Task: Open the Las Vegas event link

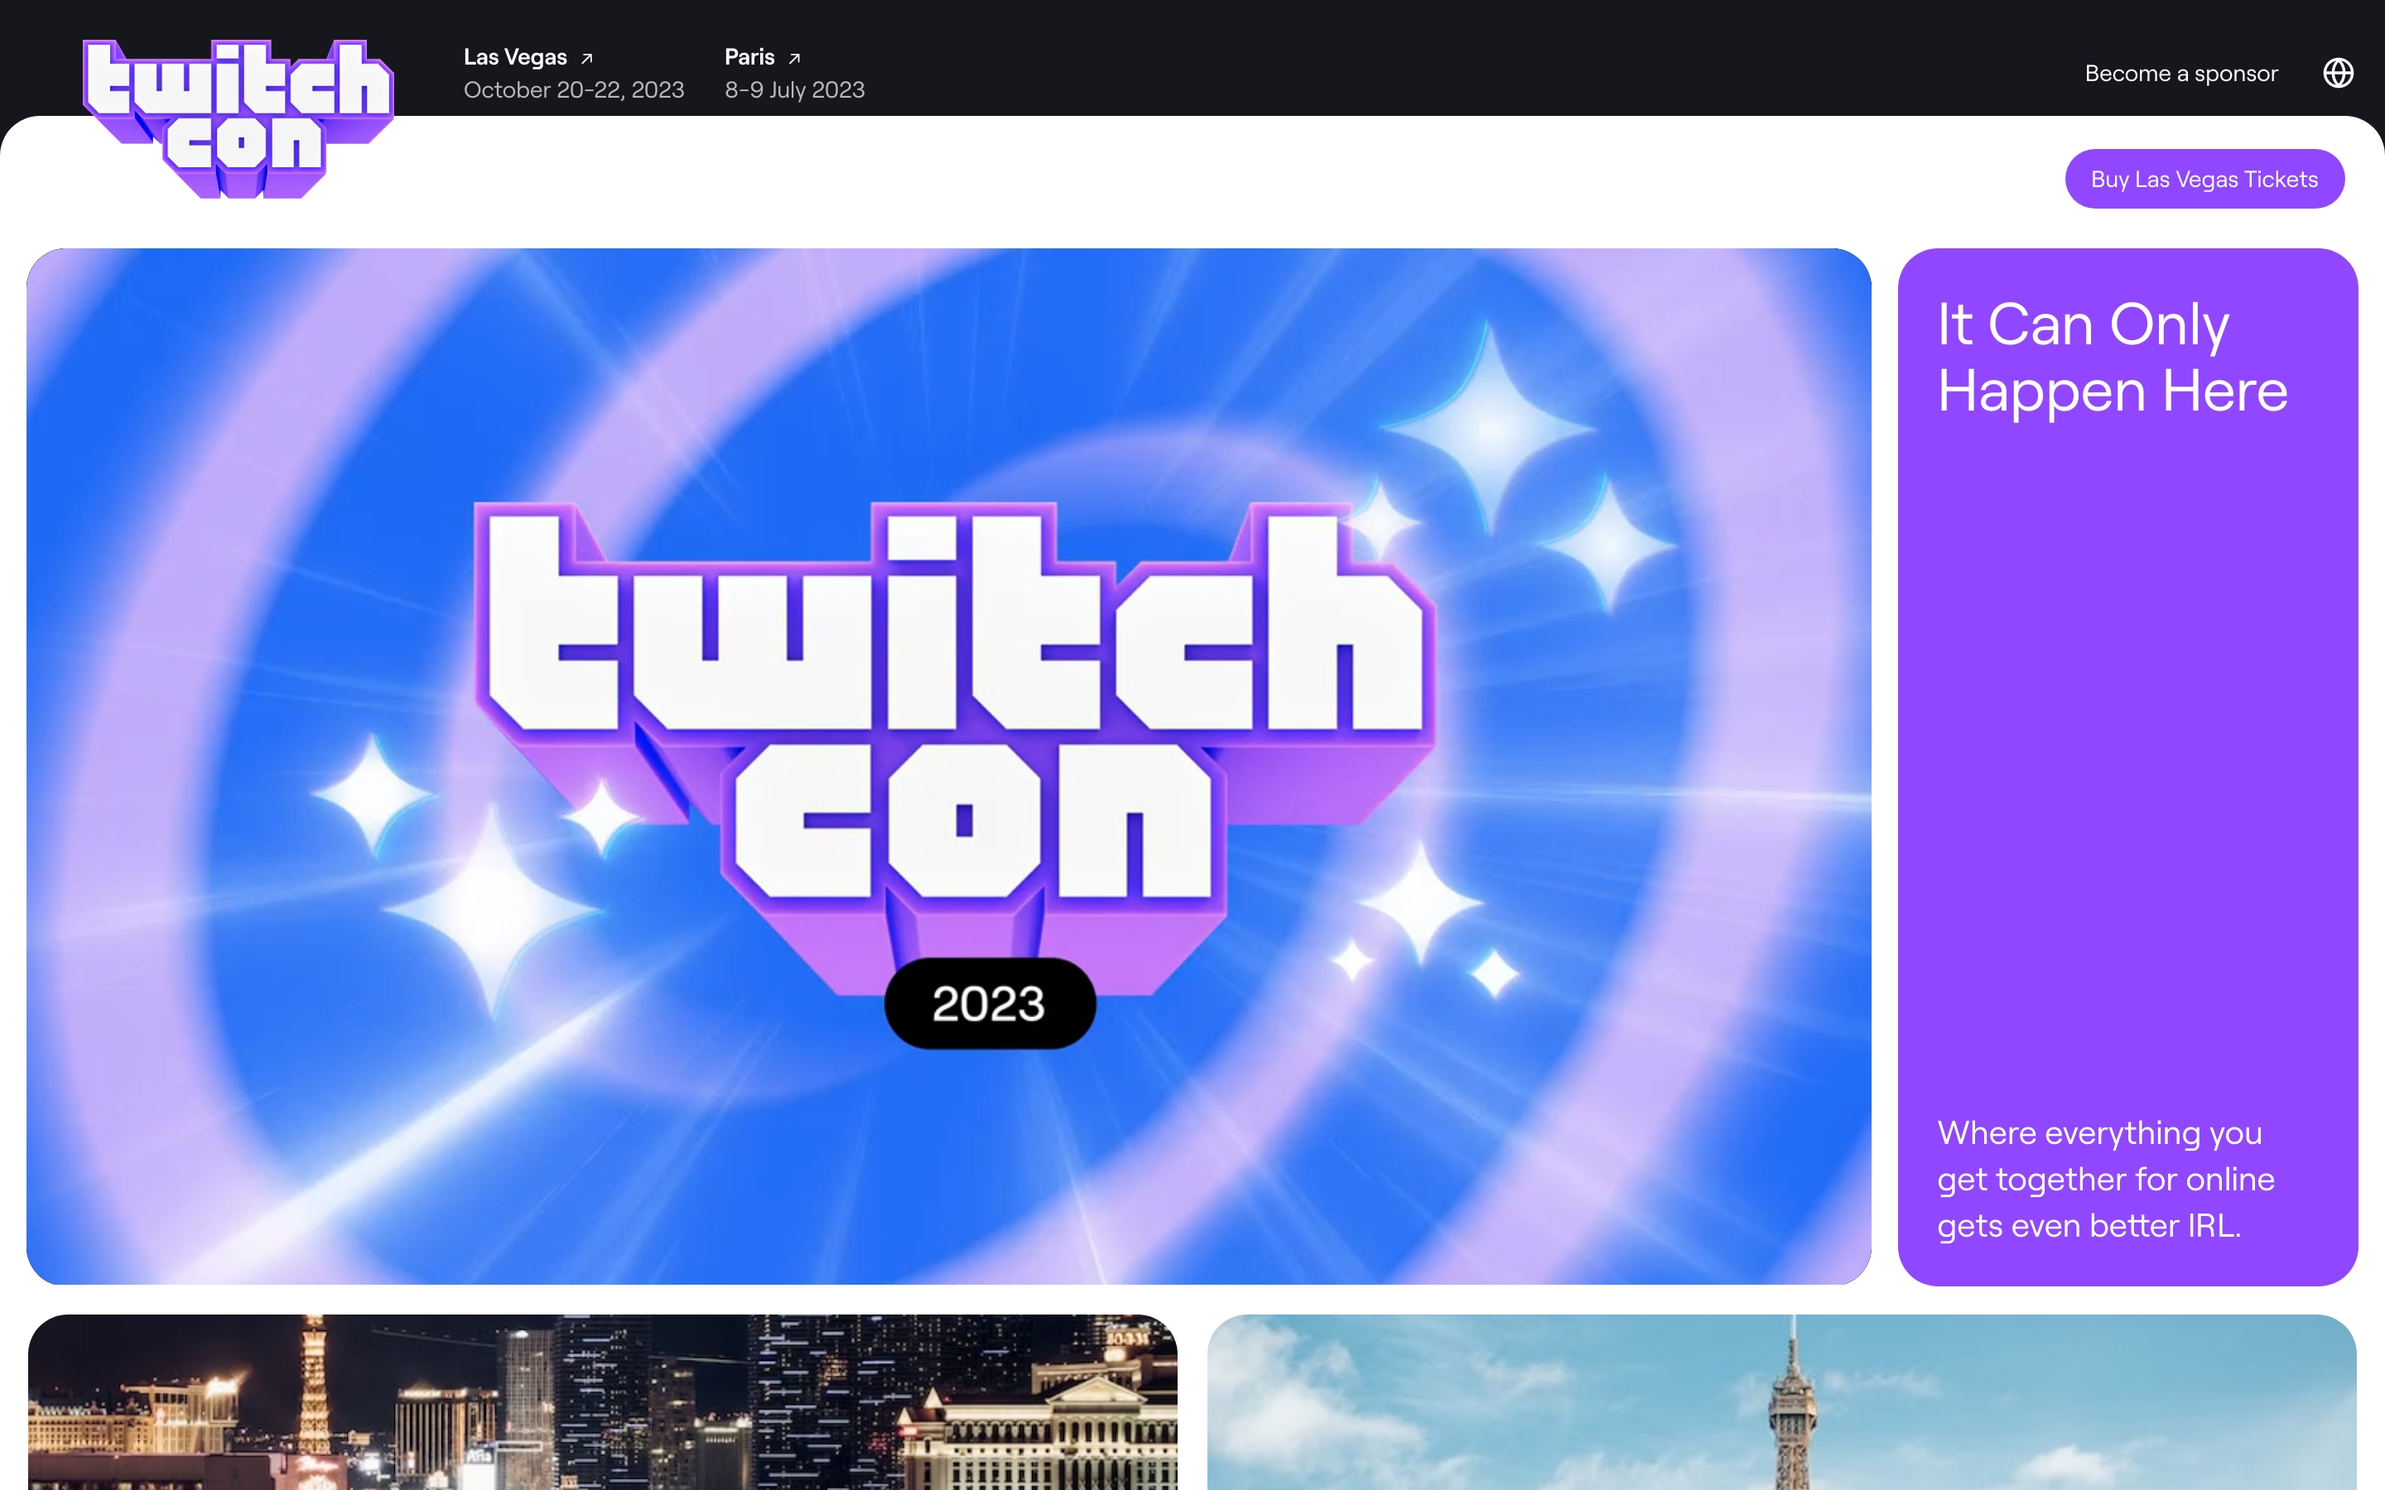Action: 515,57
